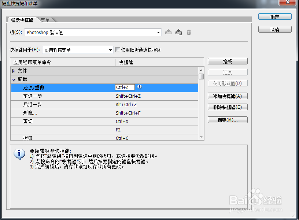
Task: Click the Alt+Ctrl+Z shortcut cell
Action: tap(126, 105)
